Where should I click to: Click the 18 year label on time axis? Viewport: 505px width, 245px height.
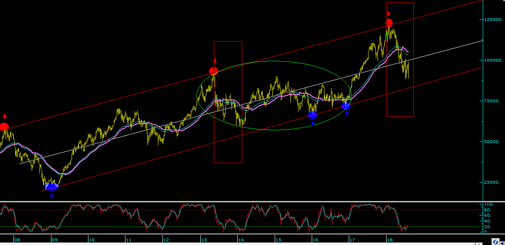point(389,240)
